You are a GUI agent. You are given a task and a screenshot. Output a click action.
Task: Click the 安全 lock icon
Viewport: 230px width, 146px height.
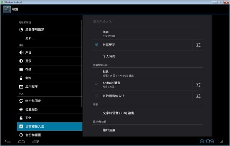21,118
